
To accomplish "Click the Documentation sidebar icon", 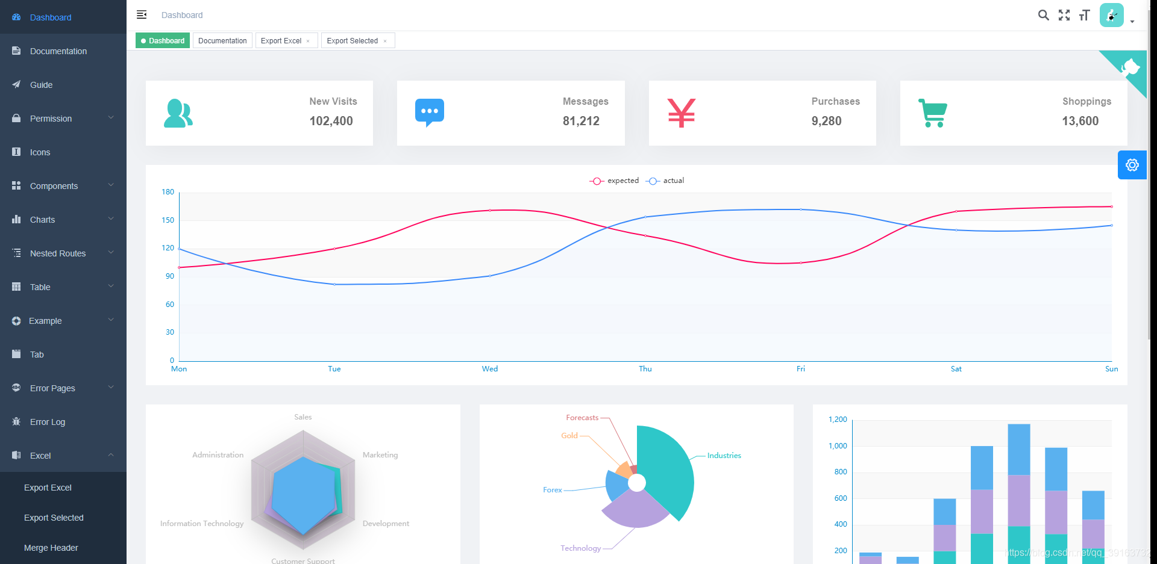I will pos(16,51).
